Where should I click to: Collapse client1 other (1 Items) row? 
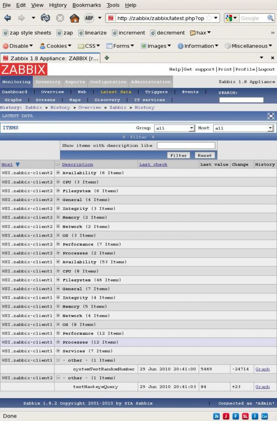(58, 360)
